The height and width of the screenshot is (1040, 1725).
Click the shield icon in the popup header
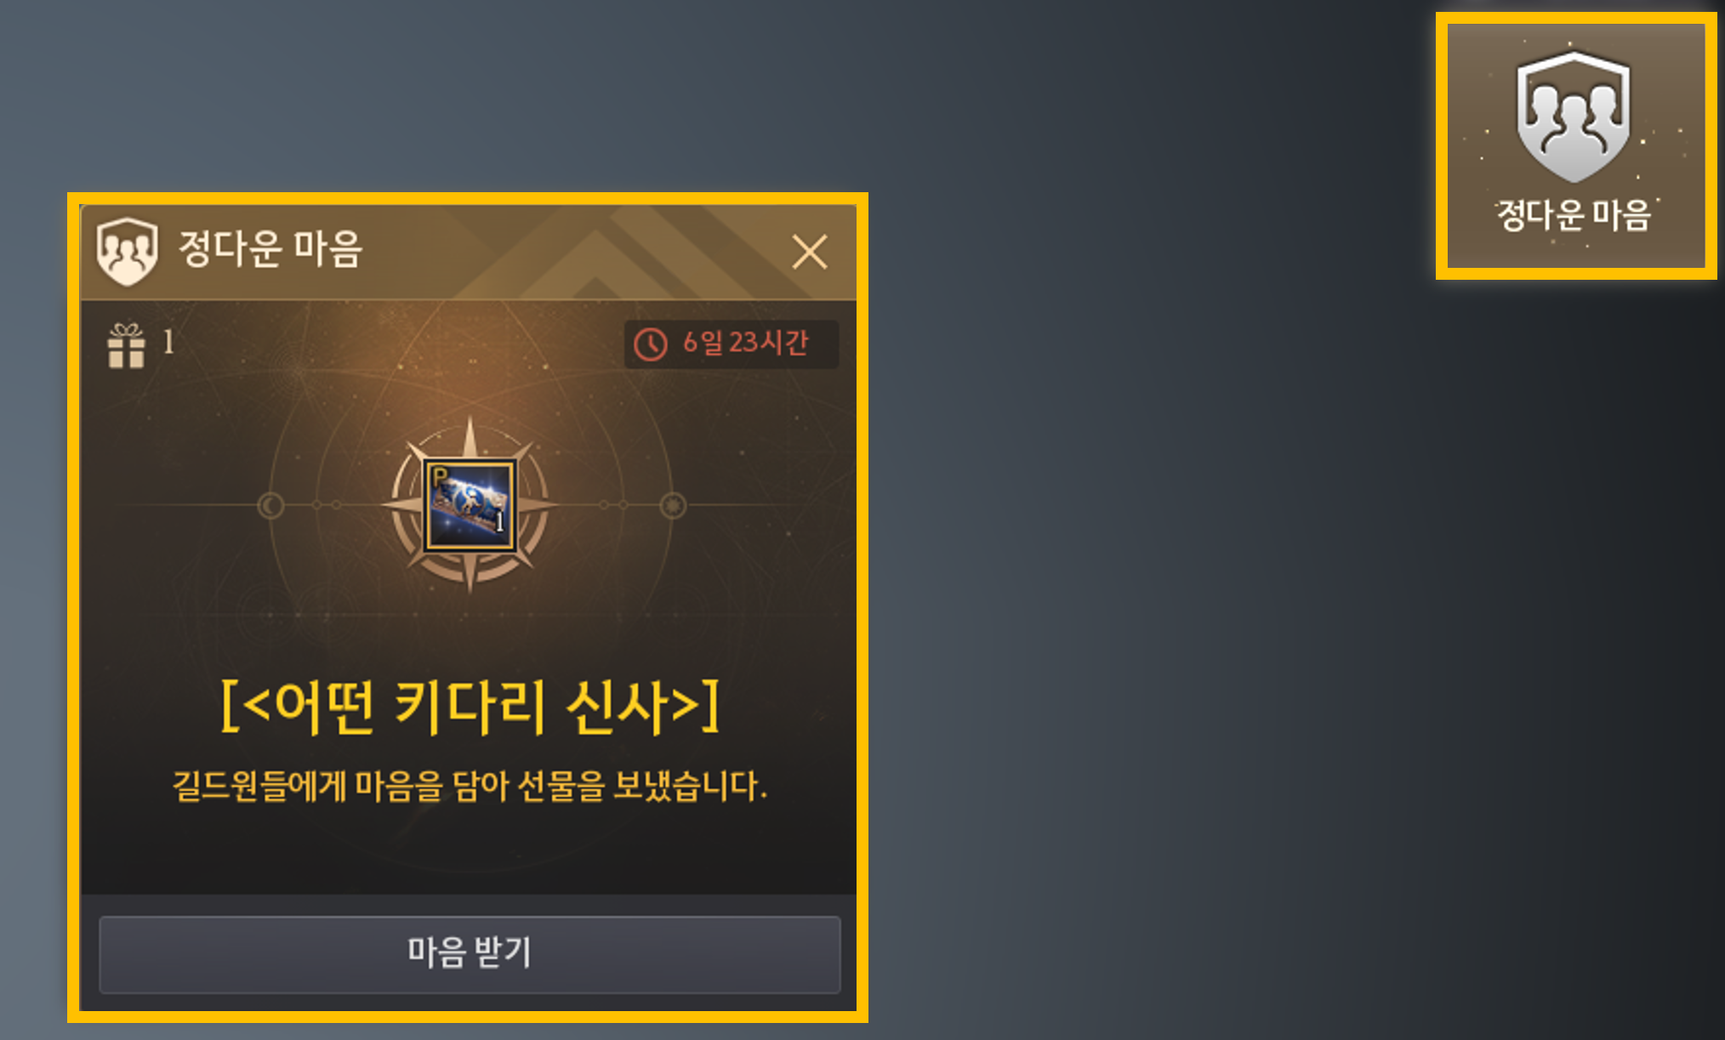pos(127,251)
